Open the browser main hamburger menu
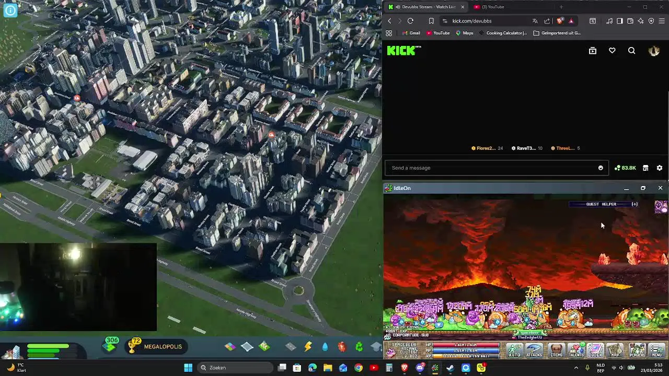669x376 pixels. tap(662, 21)
